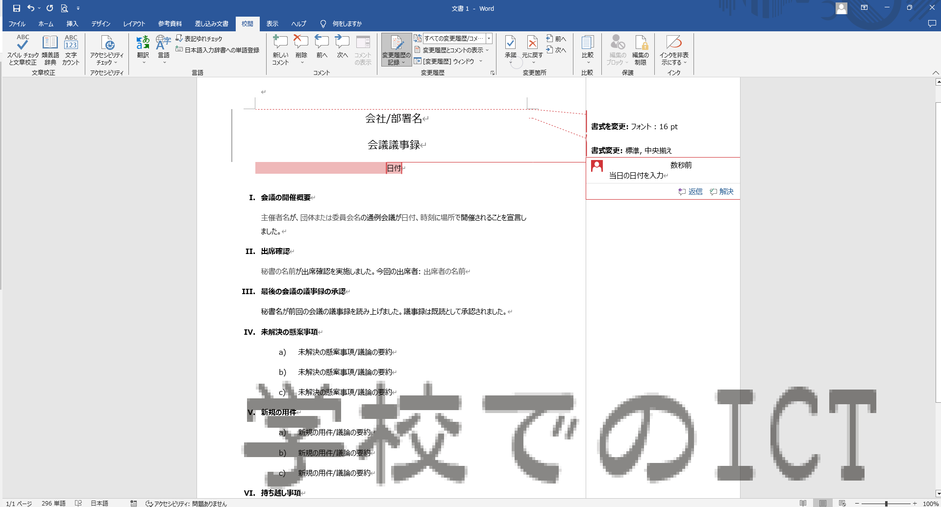Open the Language (言語) tool

tap(163, 50)
